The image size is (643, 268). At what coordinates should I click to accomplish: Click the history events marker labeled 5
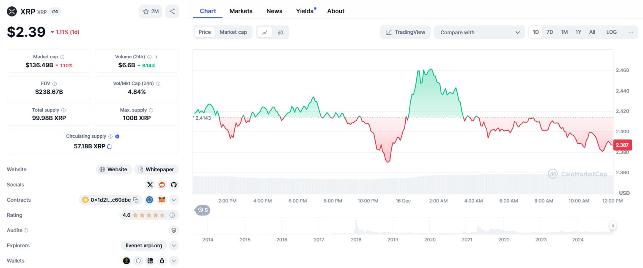[x=203, y=210]
